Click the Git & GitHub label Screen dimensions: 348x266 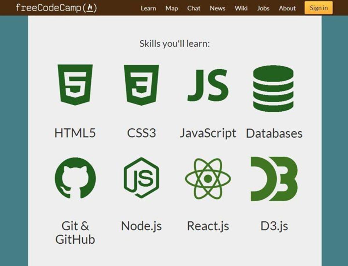(x=75, y=233)
